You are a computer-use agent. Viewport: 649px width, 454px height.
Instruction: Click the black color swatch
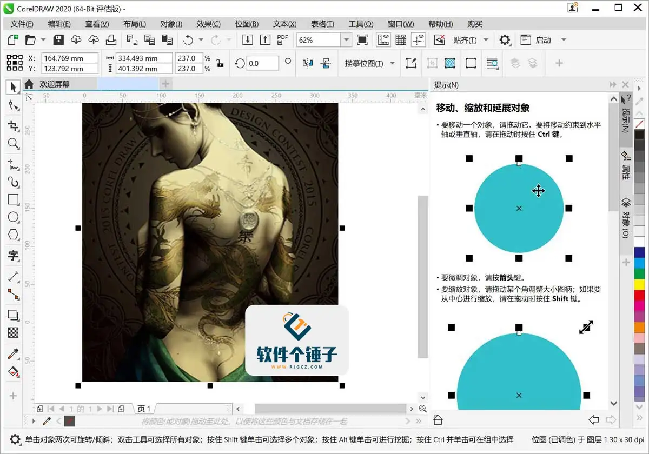click(x=640, y=135)
